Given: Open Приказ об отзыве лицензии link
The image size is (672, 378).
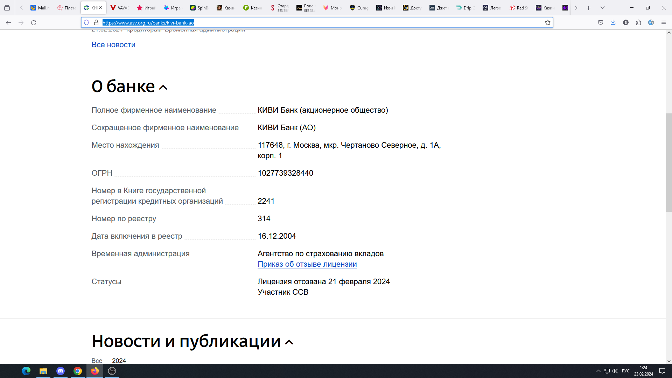Looking at the screenshot, I should [x=307, y=264].
